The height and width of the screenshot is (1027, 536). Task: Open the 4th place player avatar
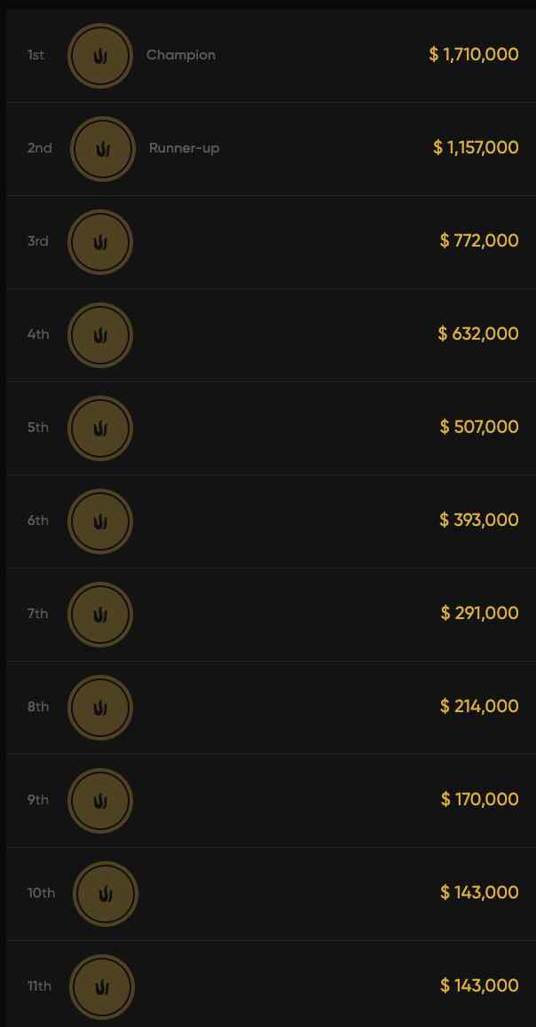(x=100, y=335)
